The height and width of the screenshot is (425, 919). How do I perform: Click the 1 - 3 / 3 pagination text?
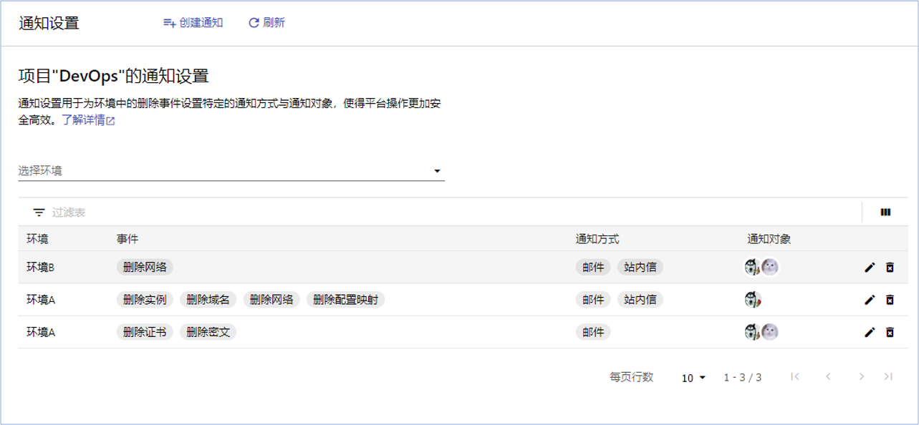(743, 378)
